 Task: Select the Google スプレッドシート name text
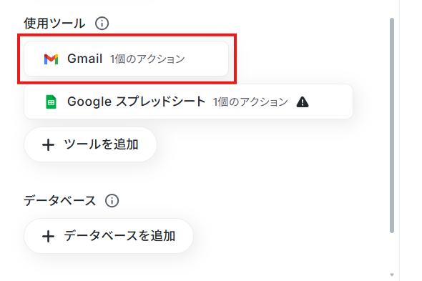(137, 102)
